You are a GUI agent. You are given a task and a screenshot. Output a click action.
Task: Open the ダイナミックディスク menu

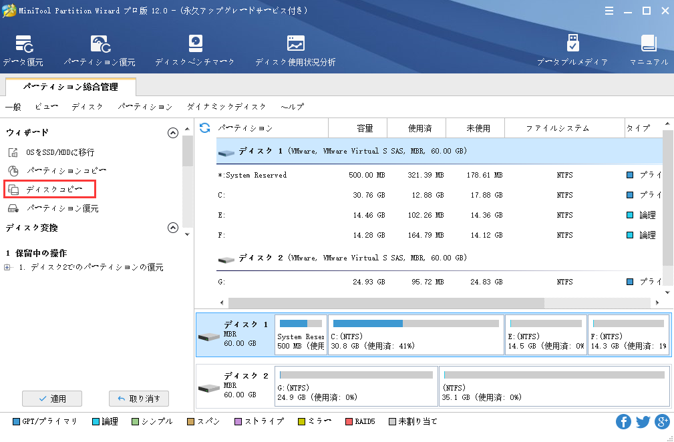coord(226,107)
